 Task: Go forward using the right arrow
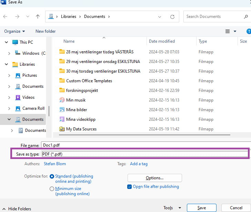(x=17, y=17)
